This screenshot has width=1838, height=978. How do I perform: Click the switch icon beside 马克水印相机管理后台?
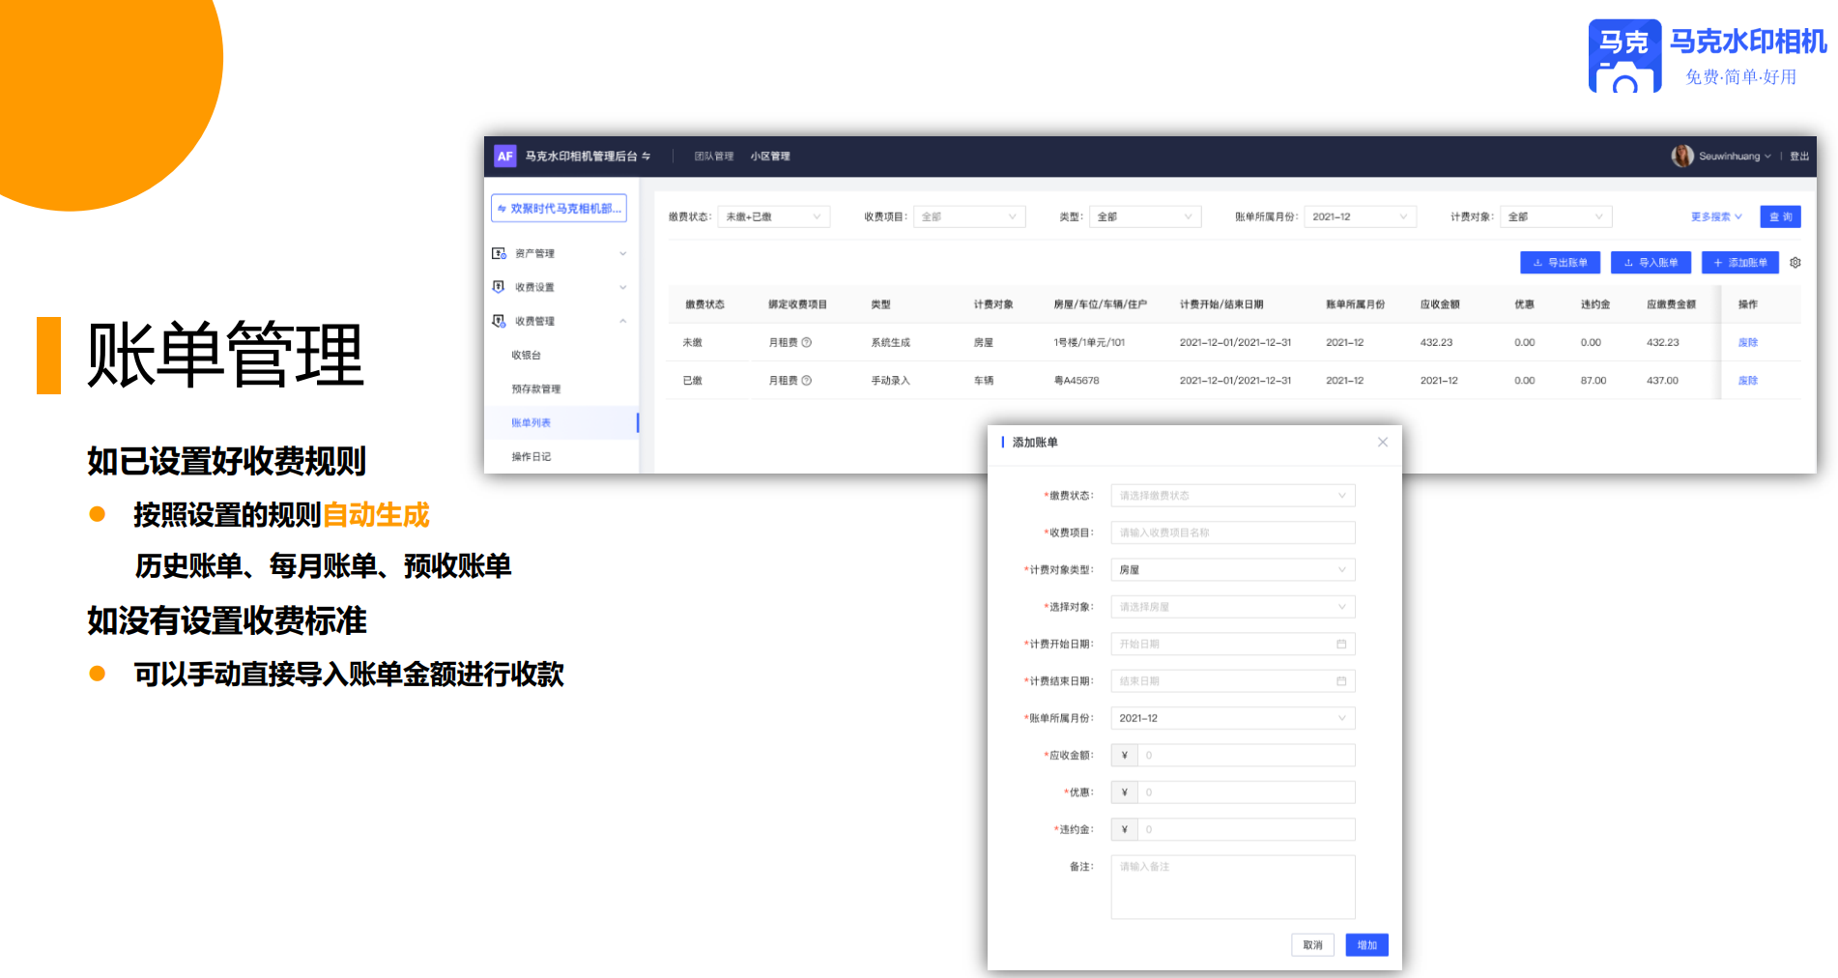[x=646, y=156]
